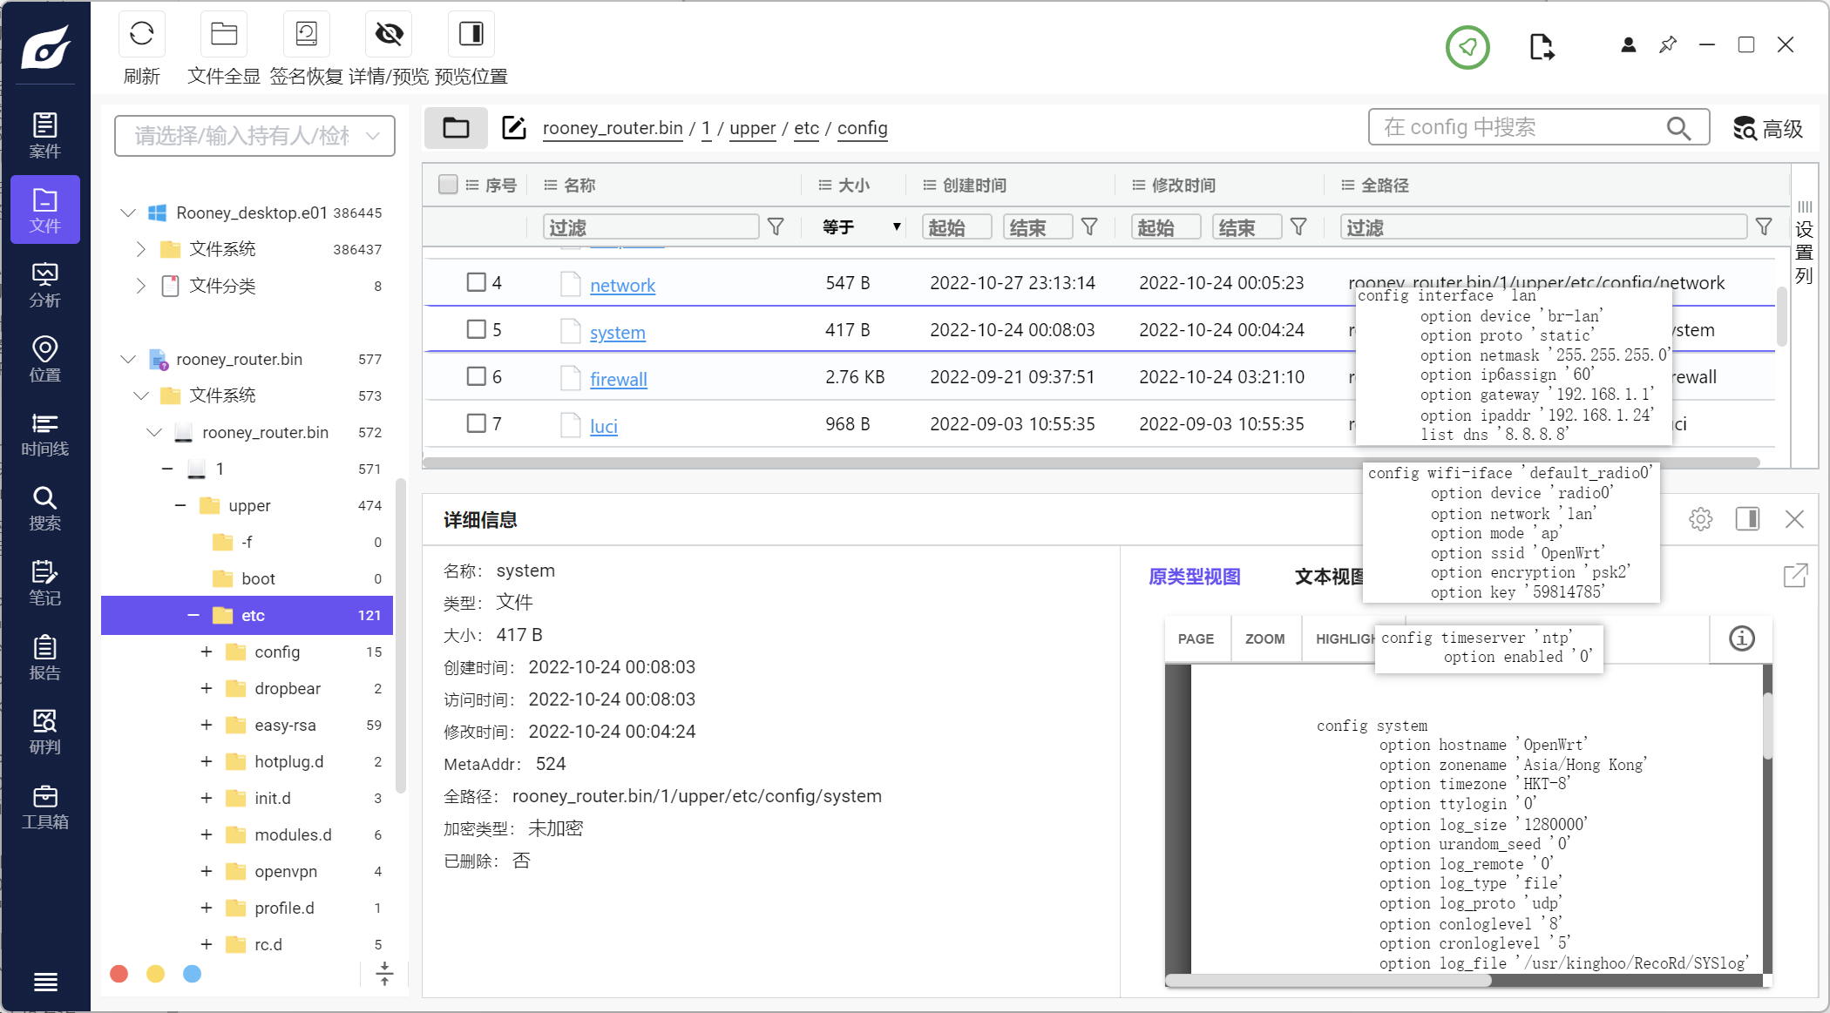Click the 签名恢复 signature recovery icon
This screenshot has width=1830, height=1013.
coord(307,34)
